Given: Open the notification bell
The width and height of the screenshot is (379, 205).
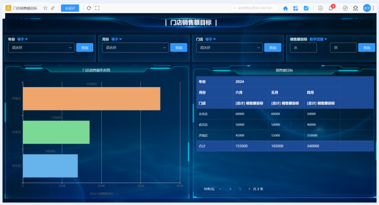Looking at the screenshot, I should click(x=331, y=8).
